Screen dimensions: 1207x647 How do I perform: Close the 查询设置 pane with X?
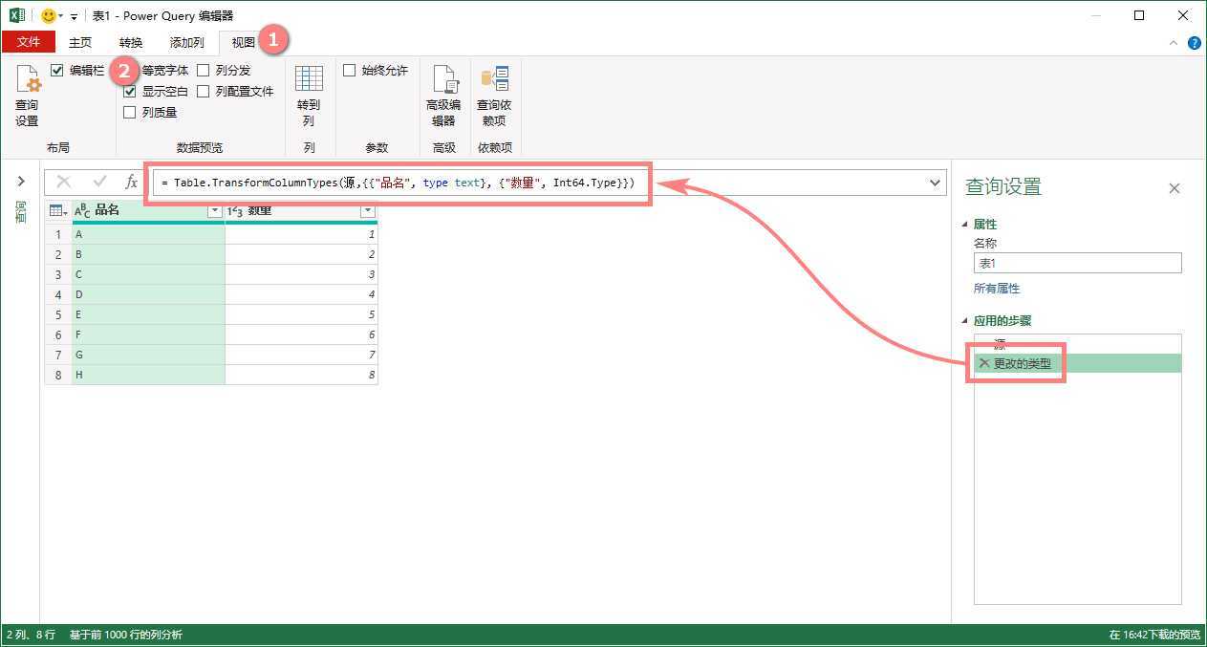(x=1175, y=188)
